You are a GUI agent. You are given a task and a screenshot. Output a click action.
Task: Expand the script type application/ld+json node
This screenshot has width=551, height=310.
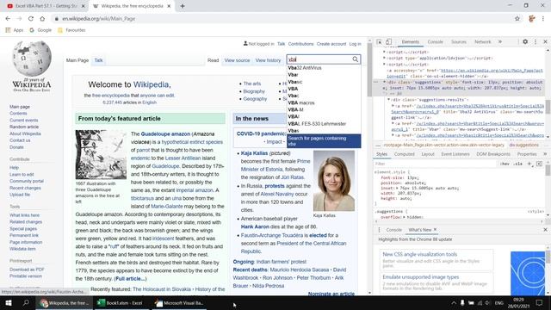click(x=384, y=58)
